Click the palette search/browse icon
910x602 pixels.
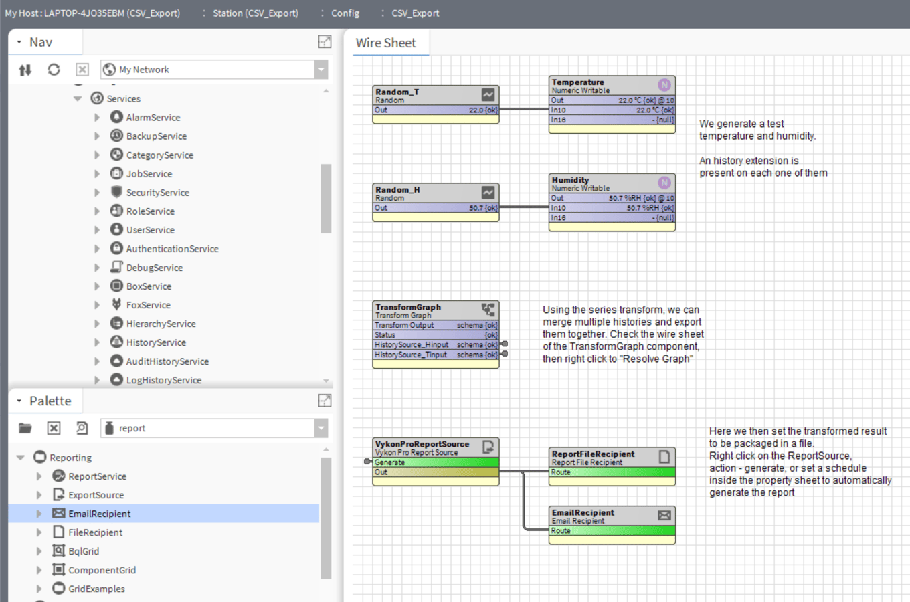point(82,428)
